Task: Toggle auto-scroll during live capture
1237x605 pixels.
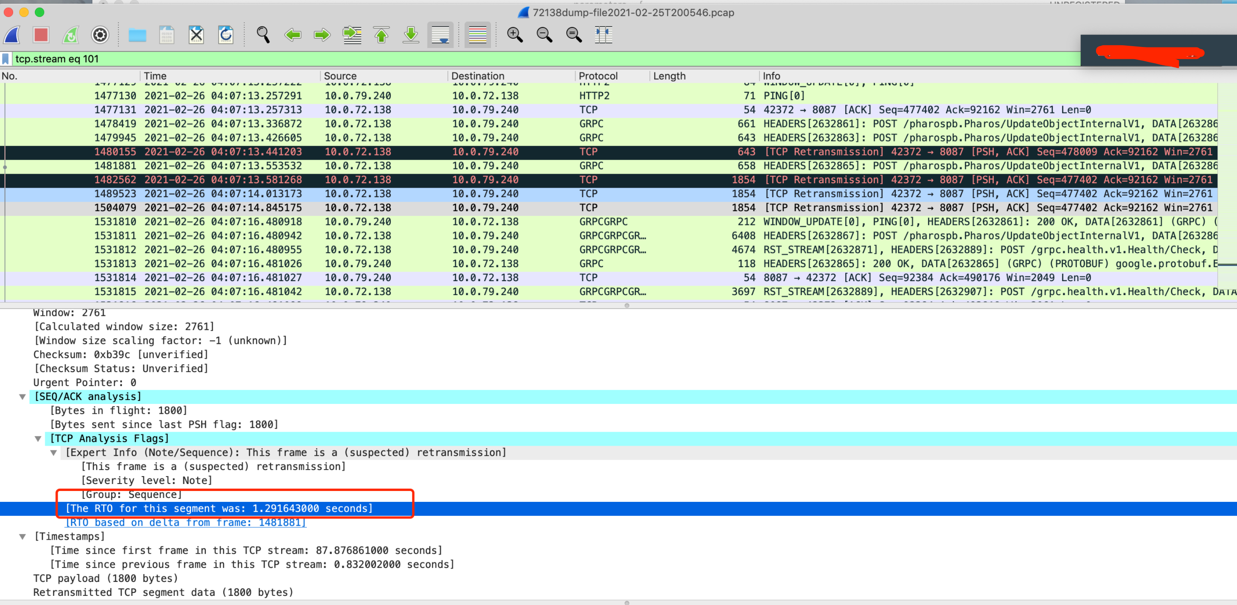Action: (x=440, y=34)
